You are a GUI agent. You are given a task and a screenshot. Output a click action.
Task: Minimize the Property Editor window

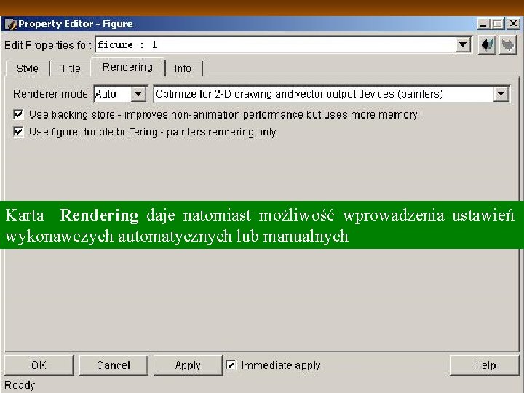pyautogui.click(x=483, y=24)
